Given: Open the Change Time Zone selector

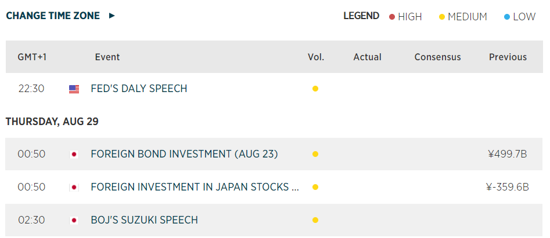Looking at the screenshot, I should pos(53,16).
